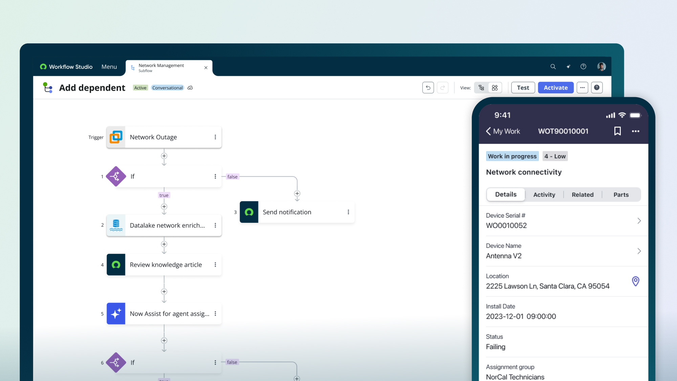Screen dimensions: 677x381
Task: Open Send notification three-dot menu
Action: tap(348, 212)
